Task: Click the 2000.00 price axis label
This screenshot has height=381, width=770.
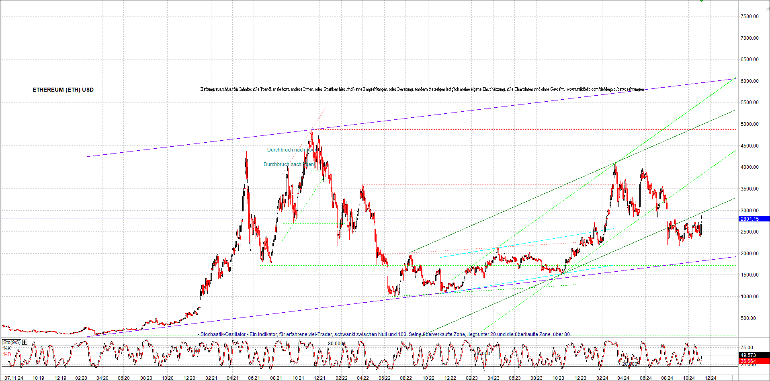Action: click(750, 254)
